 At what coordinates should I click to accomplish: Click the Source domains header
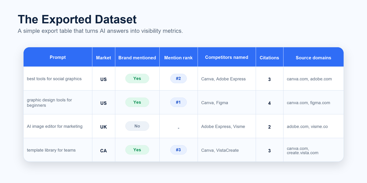pyautogui.click(x=313, y=58)
